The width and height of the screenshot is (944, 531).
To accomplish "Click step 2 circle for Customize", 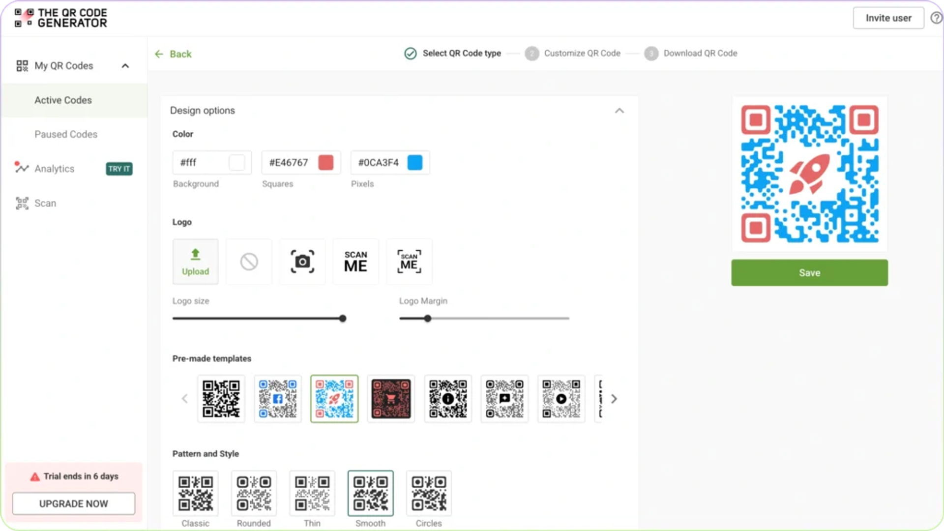I will pyautogui.click(x=531, y=53).
